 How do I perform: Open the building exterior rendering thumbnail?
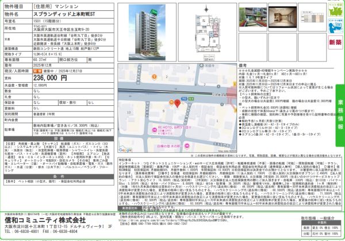click(x=147, y=32)
